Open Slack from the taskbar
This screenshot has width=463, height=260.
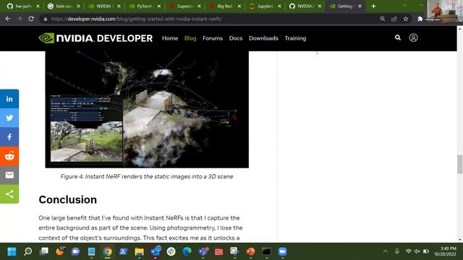pyautogui.click(x=171, y=251)
